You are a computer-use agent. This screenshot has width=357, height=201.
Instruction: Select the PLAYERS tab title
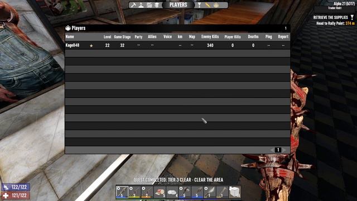(x=178, y=5)
